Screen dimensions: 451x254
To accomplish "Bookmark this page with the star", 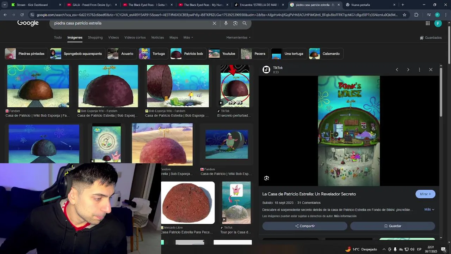I will pos(404,15).
